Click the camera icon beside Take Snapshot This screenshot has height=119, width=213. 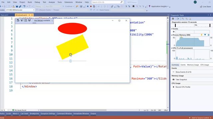click(173, 80)
